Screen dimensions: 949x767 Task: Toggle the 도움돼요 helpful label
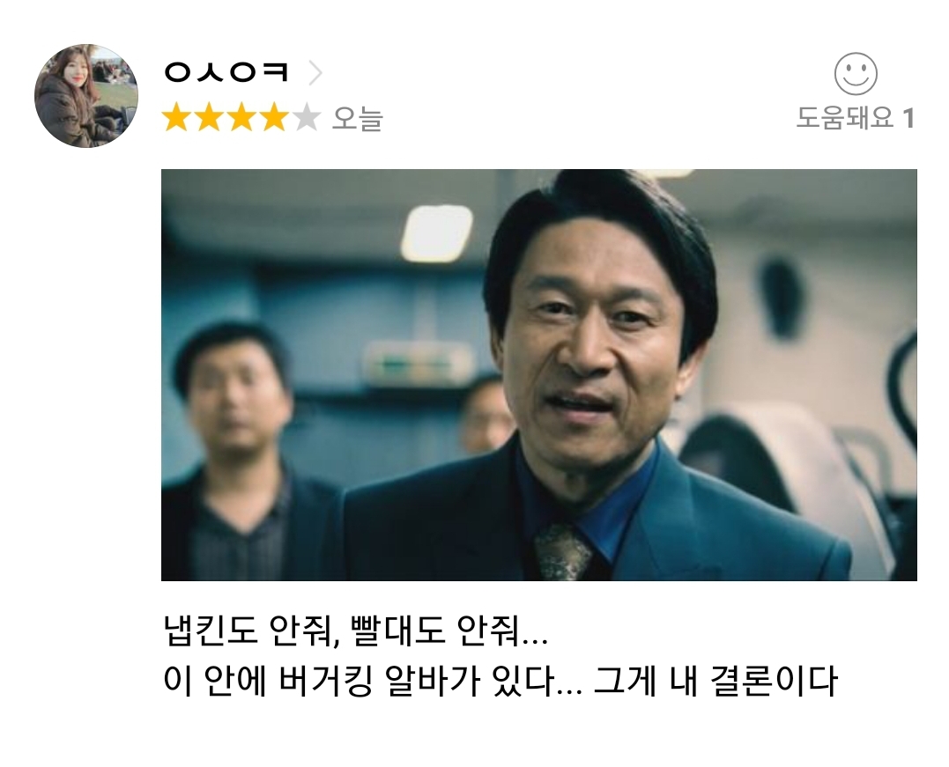(845, 117)
